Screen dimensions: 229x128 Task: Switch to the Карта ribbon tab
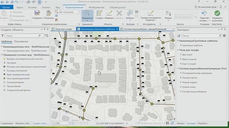click(x=20, y=7)
